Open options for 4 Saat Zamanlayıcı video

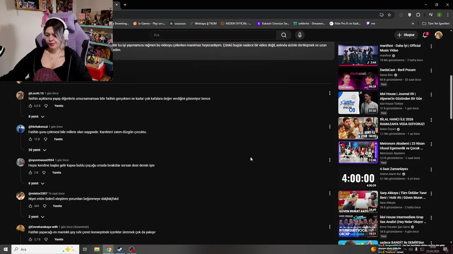(431, 170)
